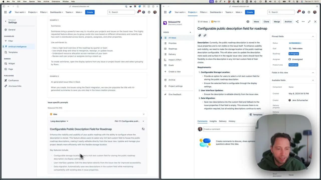This screenshot has height=180, width=321.
Task: Collapse the Pinned fields section
Action: [313, 36]
